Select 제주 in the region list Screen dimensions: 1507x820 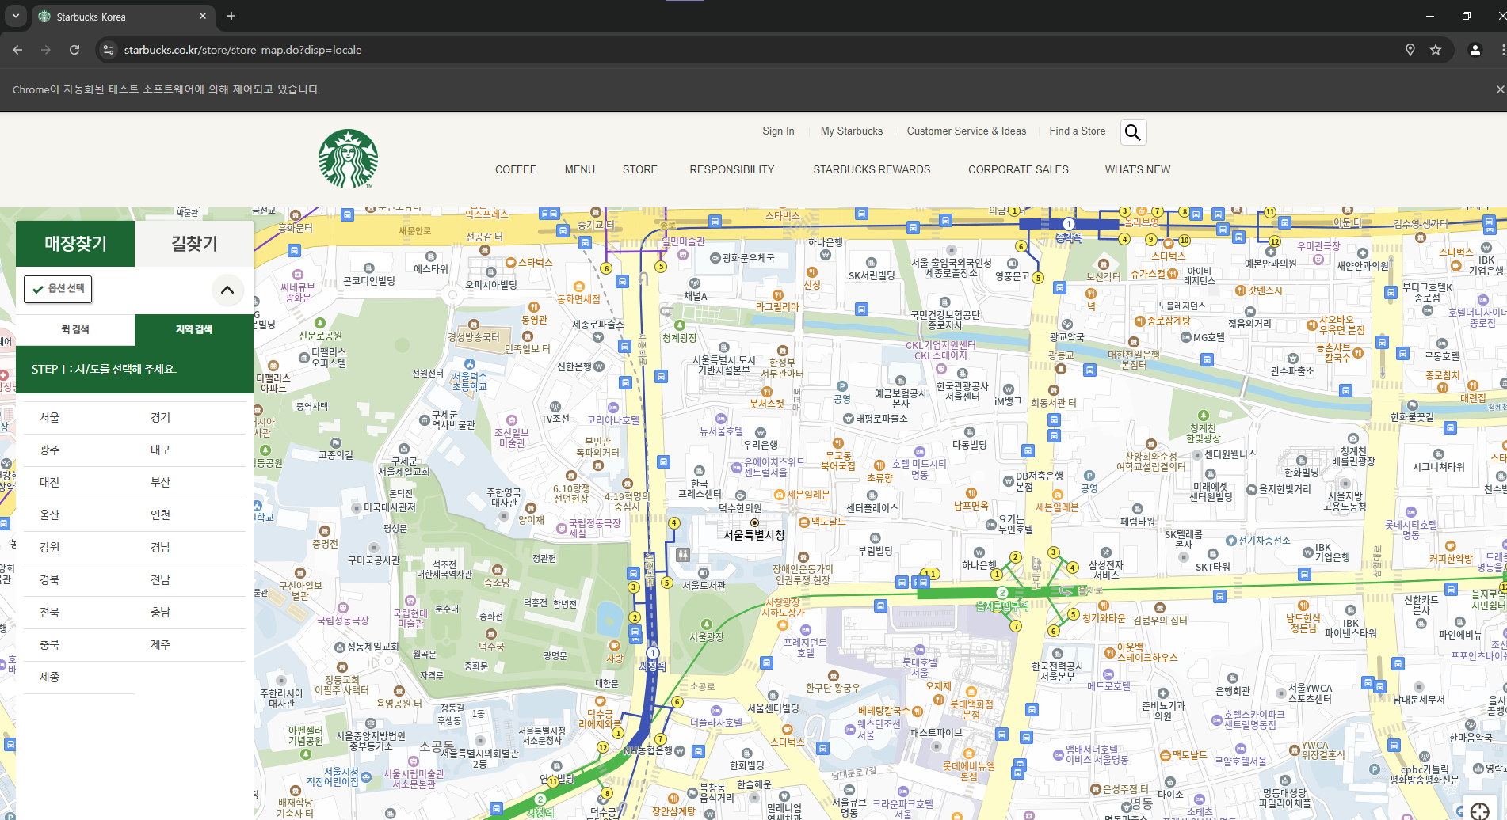161,645
